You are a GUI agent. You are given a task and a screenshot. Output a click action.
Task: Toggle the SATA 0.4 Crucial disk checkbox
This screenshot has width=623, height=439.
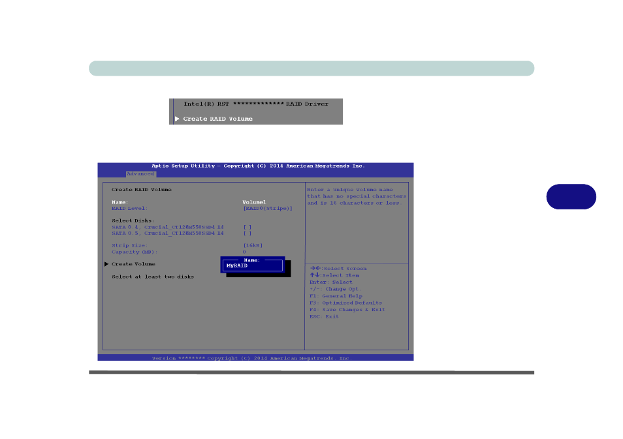click(x=247, y=227)
